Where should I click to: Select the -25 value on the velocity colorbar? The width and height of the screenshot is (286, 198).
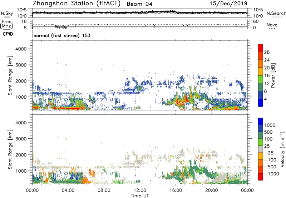pyautogui.click(x=269, y=153)
